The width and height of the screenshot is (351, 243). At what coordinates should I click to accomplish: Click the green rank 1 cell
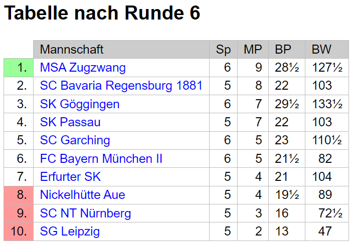click(19, 68)
